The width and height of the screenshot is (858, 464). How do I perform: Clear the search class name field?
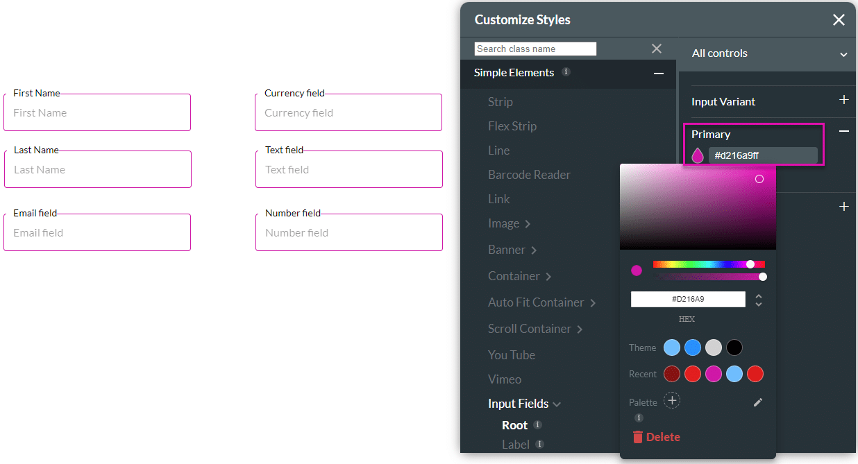tap(656, 49)
